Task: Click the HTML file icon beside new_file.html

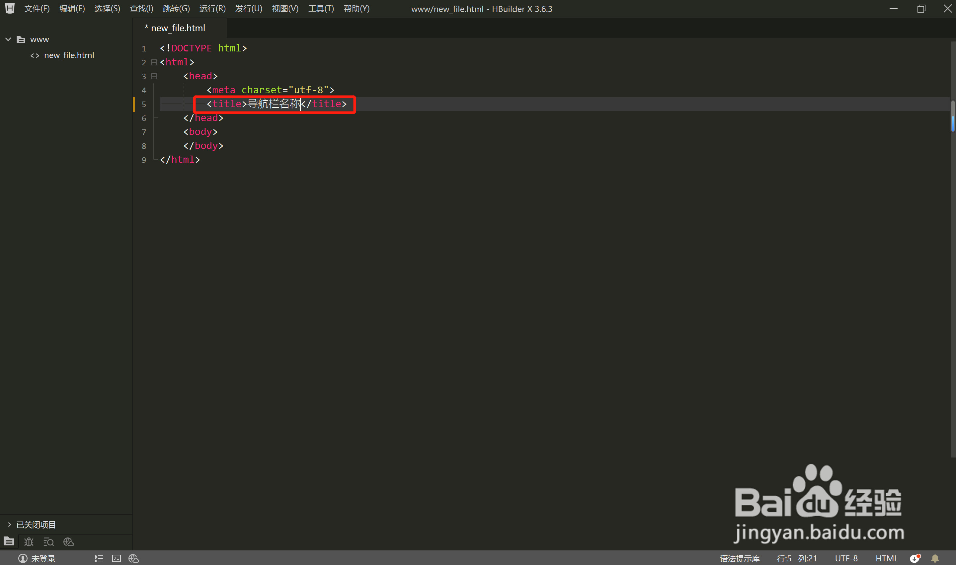Action: [35, 56]
